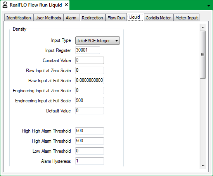Click the Engineering Input at Zero Scale field

[90, 90]
